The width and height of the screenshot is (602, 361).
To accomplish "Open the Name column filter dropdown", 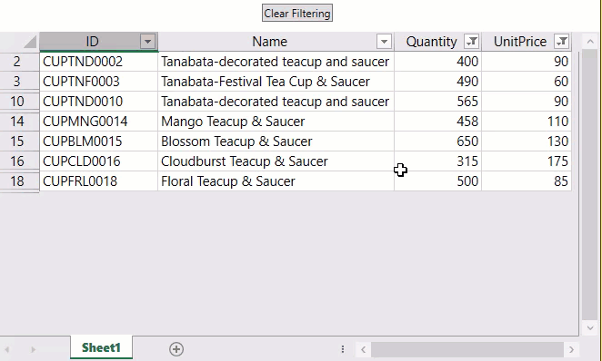I will pyautogui.click(x=384, y=42).
